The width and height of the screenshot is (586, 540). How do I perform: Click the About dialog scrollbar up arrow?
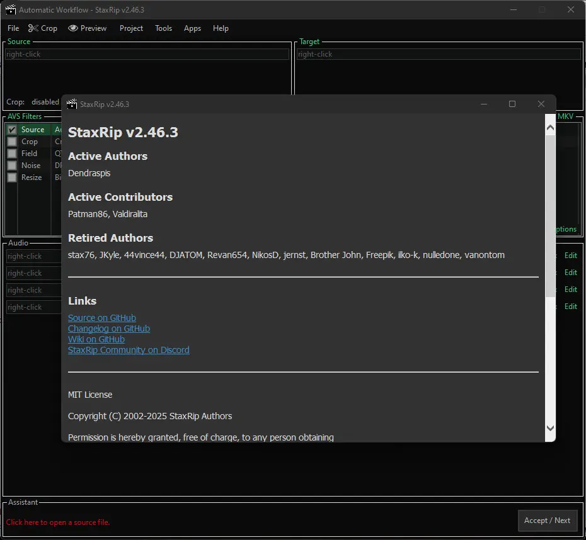click(x=550, y=128)
